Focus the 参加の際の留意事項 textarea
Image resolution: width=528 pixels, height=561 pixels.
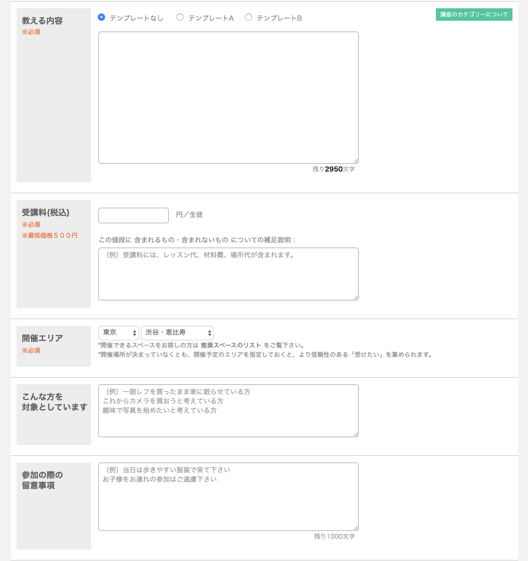[228, 497]
